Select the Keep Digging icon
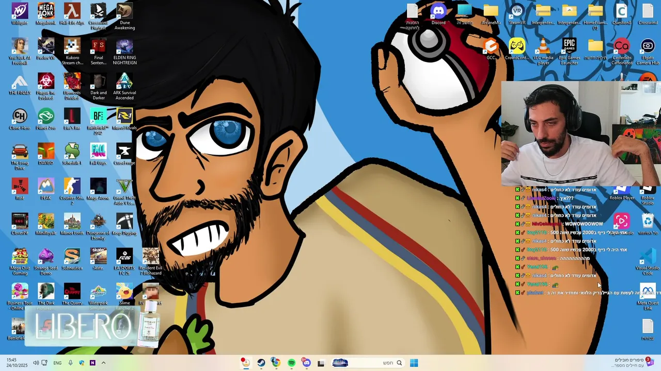Screen dimensions: 661x371 [124, 224]
